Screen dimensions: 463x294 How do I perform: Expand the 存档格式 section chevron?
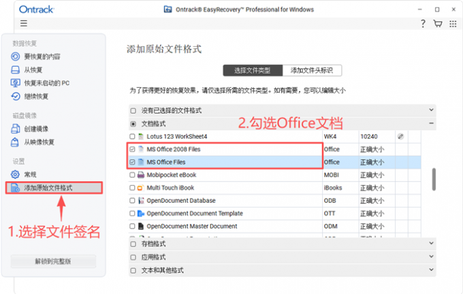pos(431,243)
